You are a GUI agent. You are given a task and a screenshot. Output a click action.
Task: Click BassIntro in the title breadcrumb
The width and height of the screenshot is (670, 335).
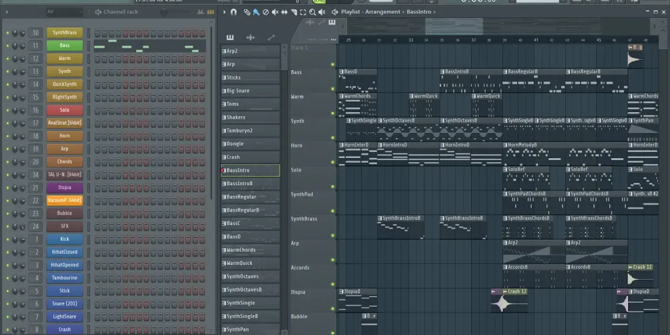[x=419, y=12]
